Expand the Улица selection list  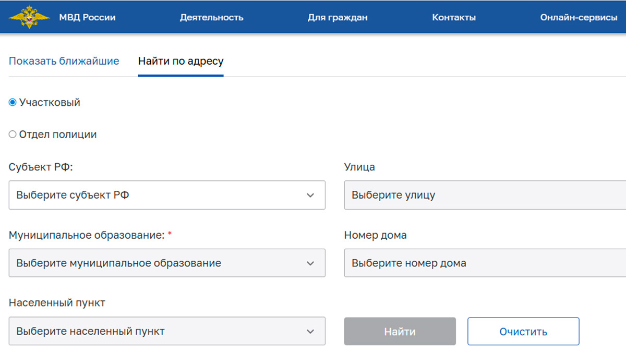[x=469, y=195]
